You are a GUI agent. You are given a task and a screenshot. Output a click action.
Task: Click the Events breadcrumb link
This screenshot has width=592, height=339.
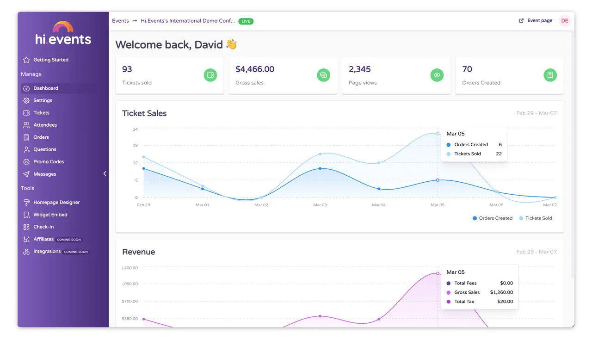tap(120, 21)
